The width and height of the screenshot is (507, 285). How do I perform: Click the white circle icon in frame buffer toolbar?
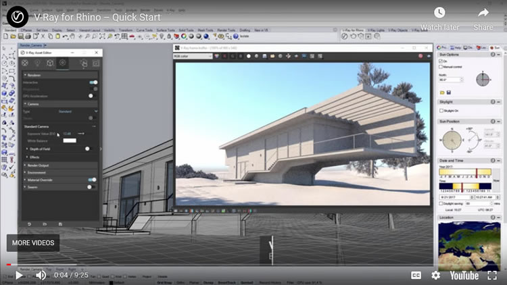coord(249,56)
